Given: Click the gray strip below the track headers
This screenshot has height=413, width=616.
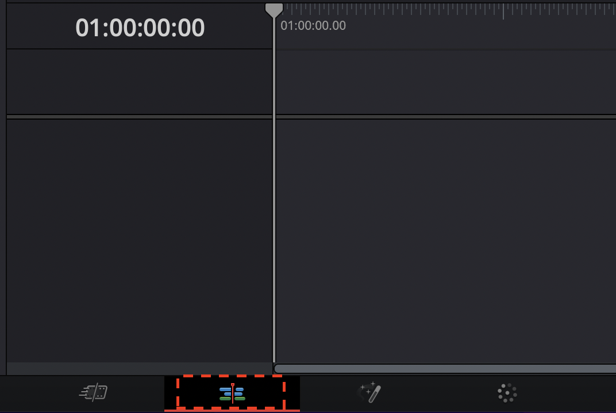Looking at the screenshot, I should click(x=140, y=369).
